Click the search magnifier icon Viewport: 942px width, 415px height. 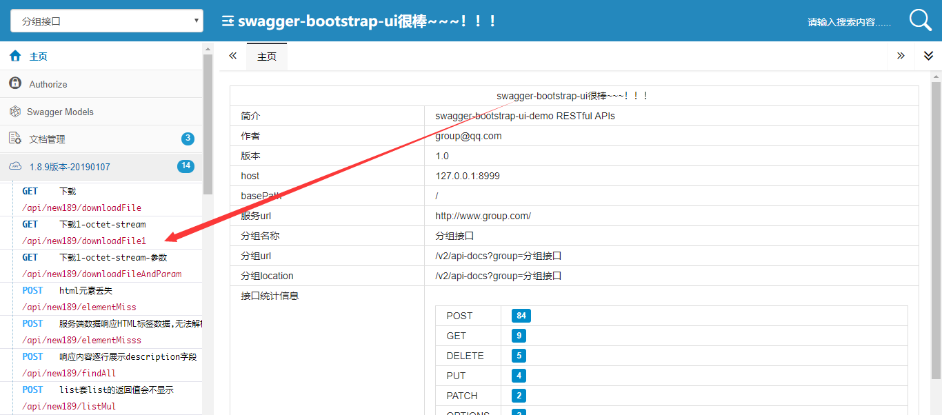pyautogui.click(x=920, y=20)
